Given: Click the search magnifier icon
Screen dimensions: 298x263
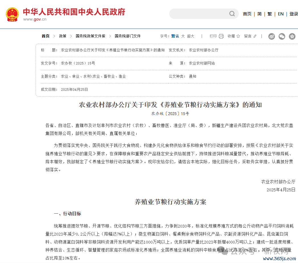Looking at the screenshot, I should pos(232,14).
